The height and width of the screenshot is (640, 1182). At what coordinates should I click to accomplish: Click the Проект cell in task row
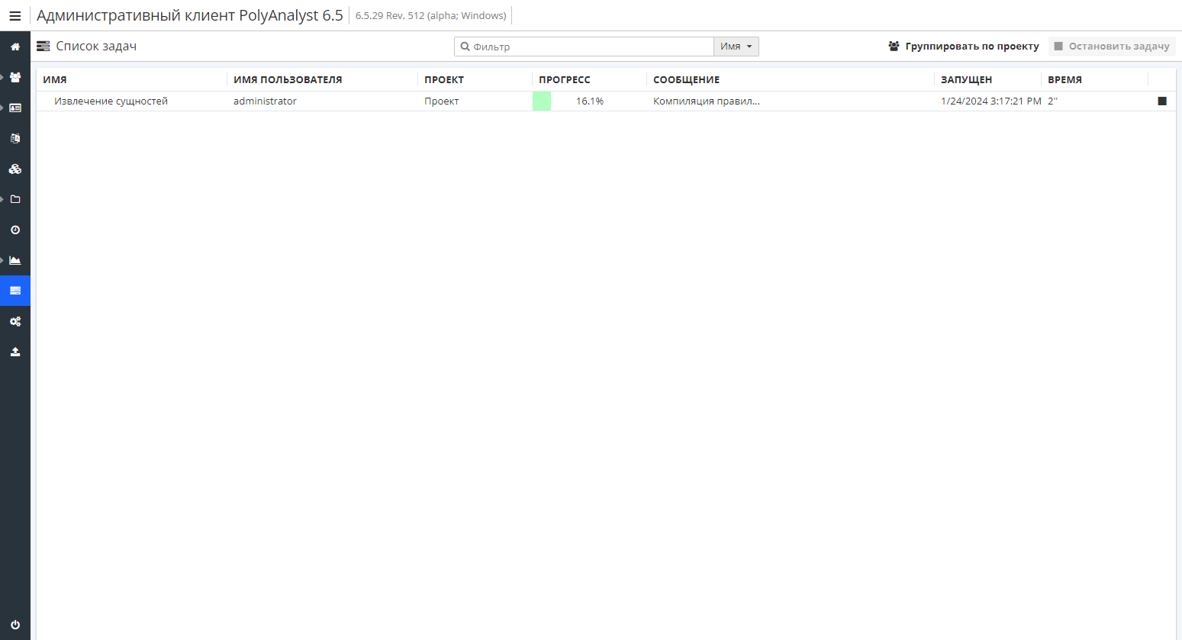click(x=441, y=101)
